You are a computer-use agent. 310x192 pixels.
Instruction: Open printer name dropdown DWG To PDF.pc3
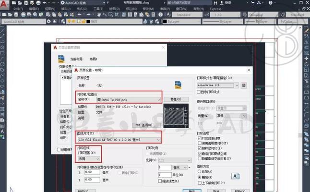(x=128, y=100)
